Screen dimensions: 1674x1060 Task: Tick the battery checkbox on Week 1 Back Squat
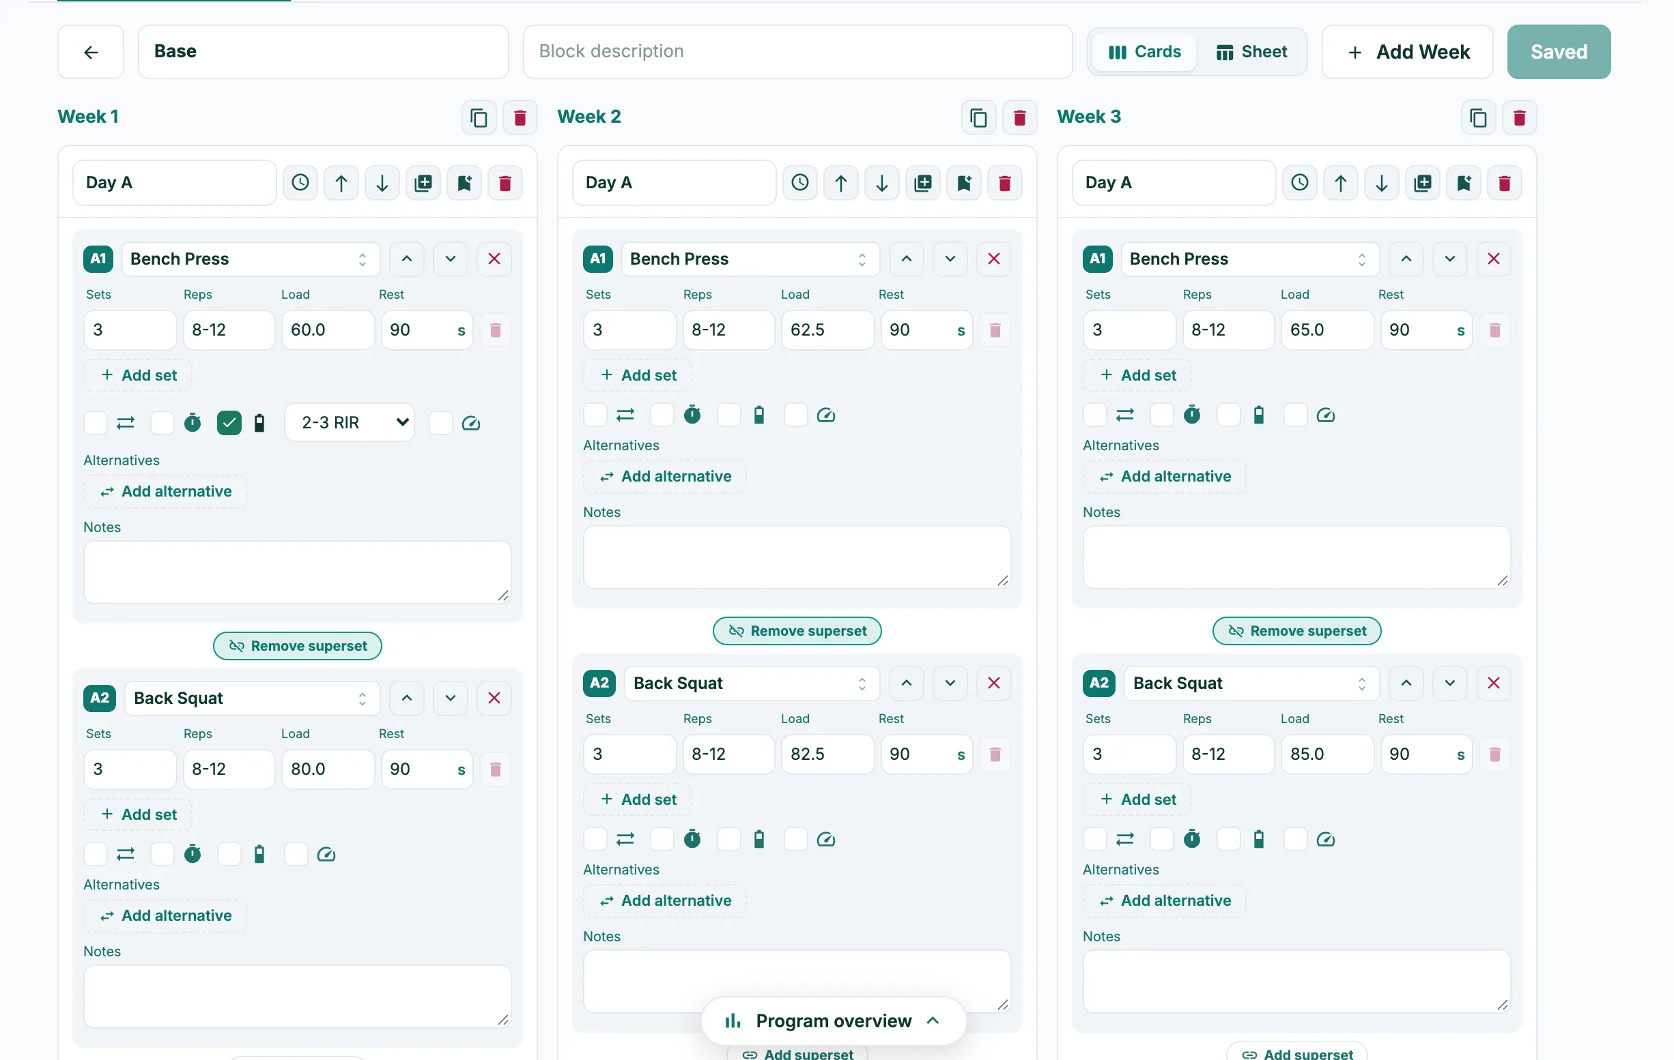point(229,855)
